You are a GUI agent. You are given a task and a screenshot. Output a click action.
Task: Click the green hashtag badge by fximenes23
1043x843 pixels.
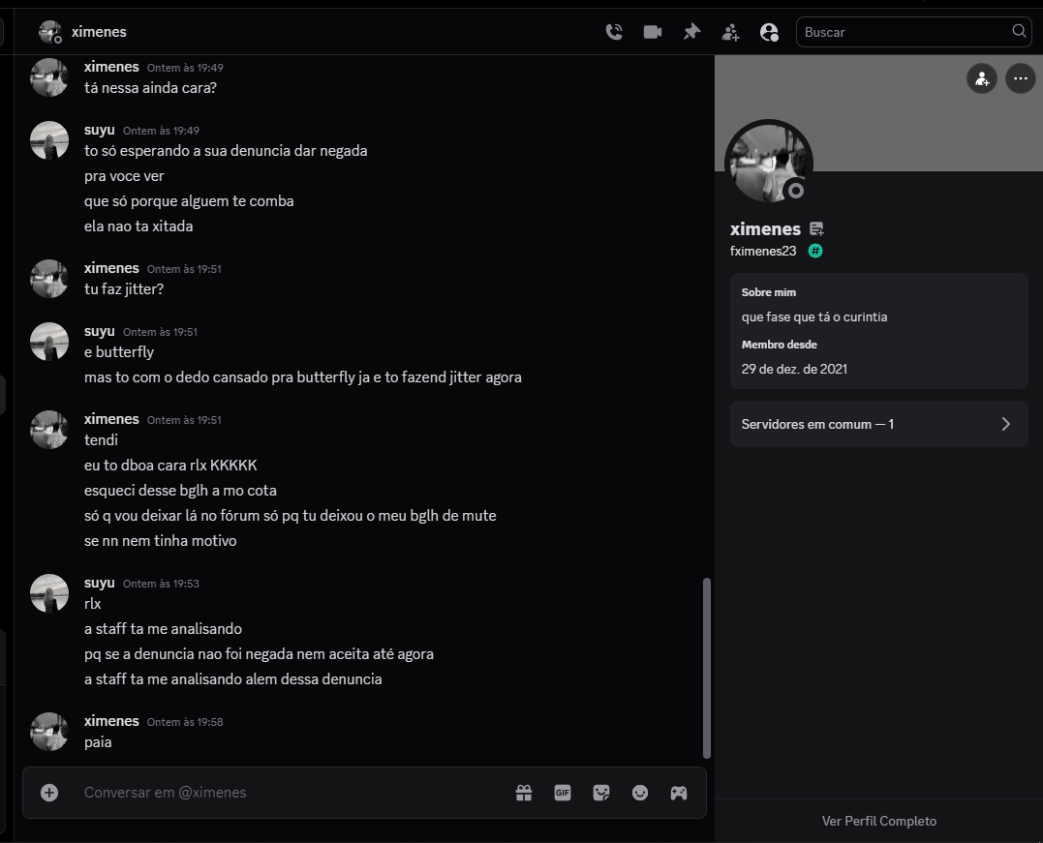[x=814, y=251]
